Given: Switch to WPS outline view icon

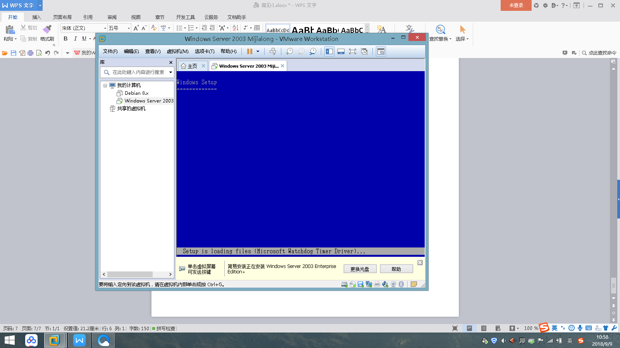Looking at the screenshot, I should [484, 328].
